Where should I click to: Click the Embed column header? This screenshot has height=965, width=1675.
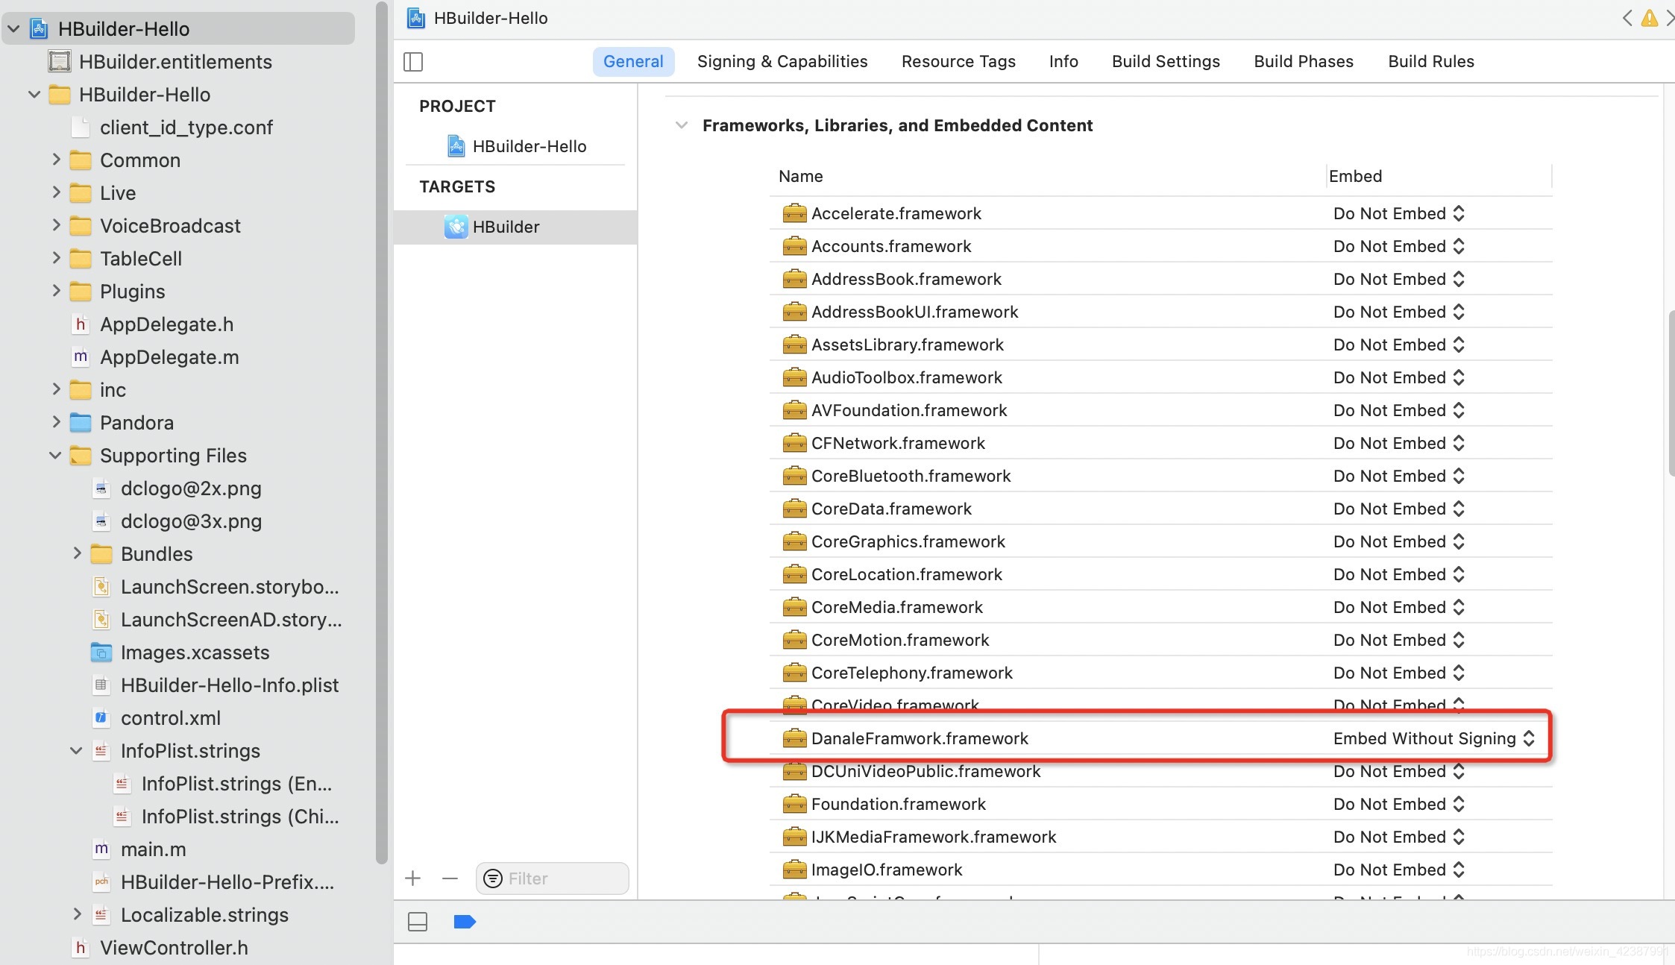click(1355, 176)
